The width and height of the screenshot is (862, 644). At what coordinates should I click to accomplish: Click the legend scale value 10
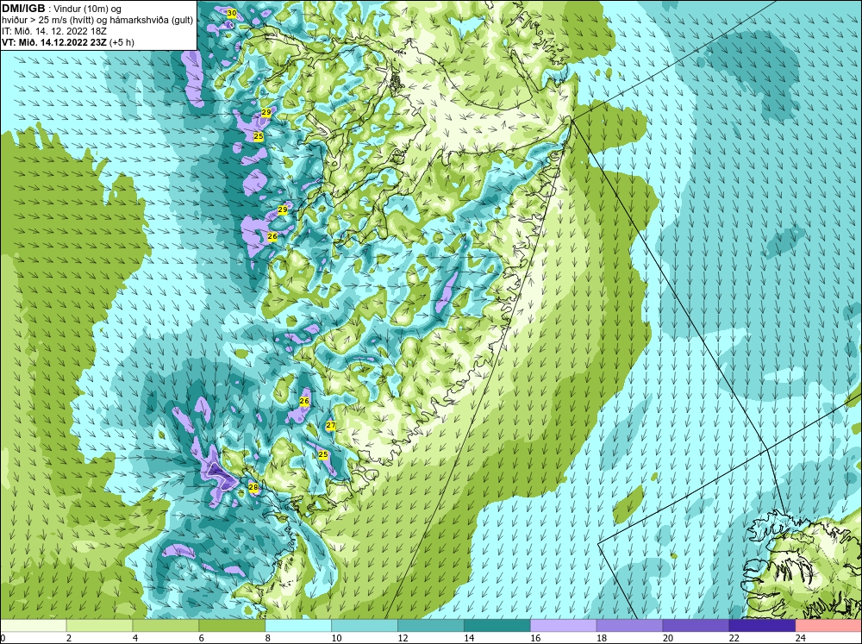(336, 638)
